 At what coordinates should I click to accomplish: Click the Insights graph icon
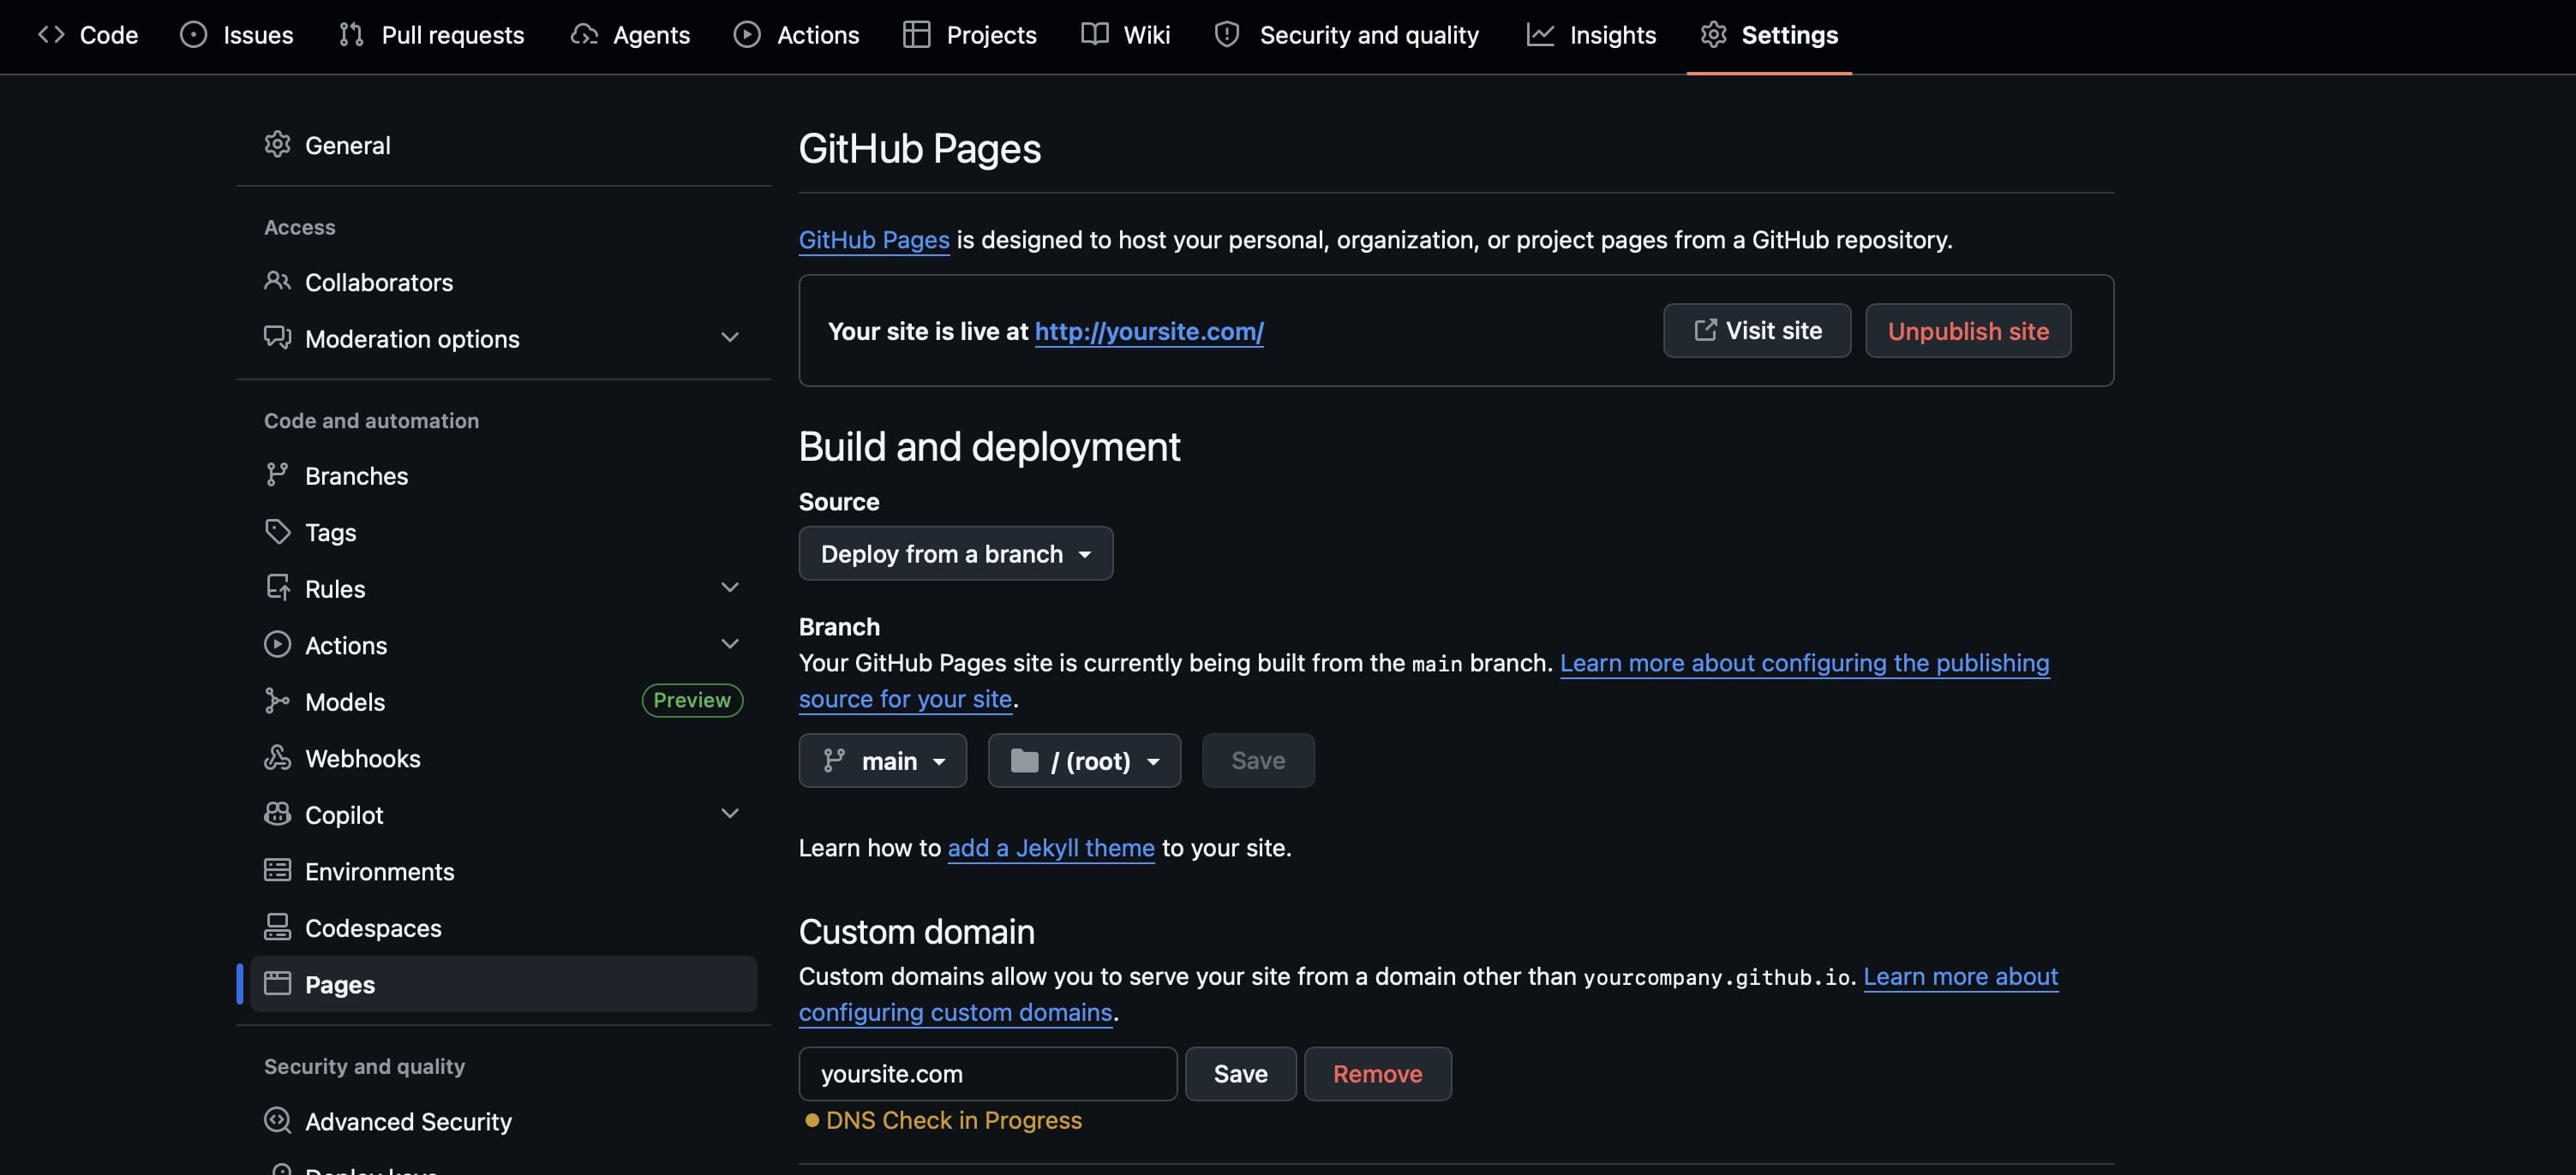click(x=1540, y=35)
